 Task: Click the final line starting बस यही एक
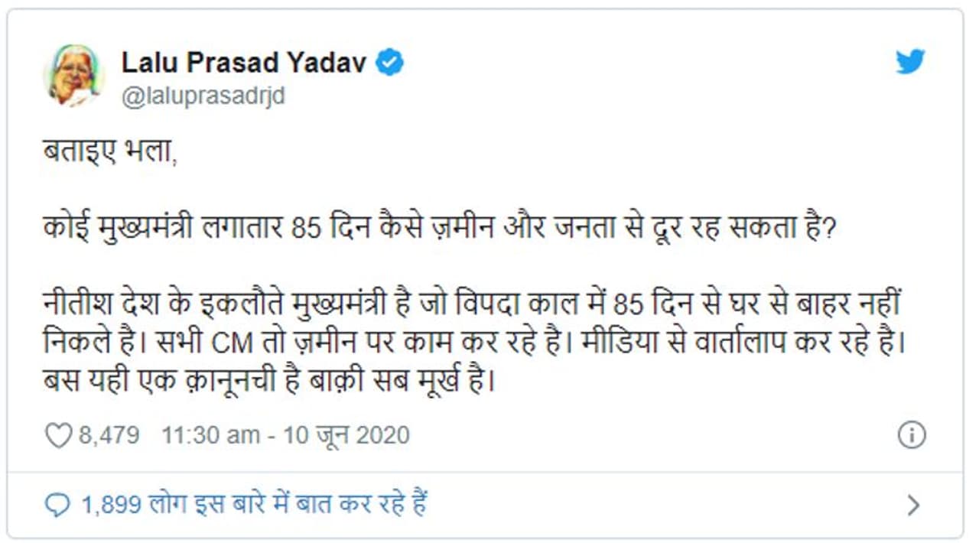(269, 379)
